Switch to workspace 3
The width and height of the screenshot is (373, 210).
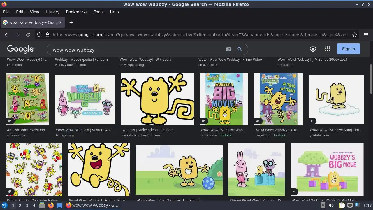pos(27,206)
